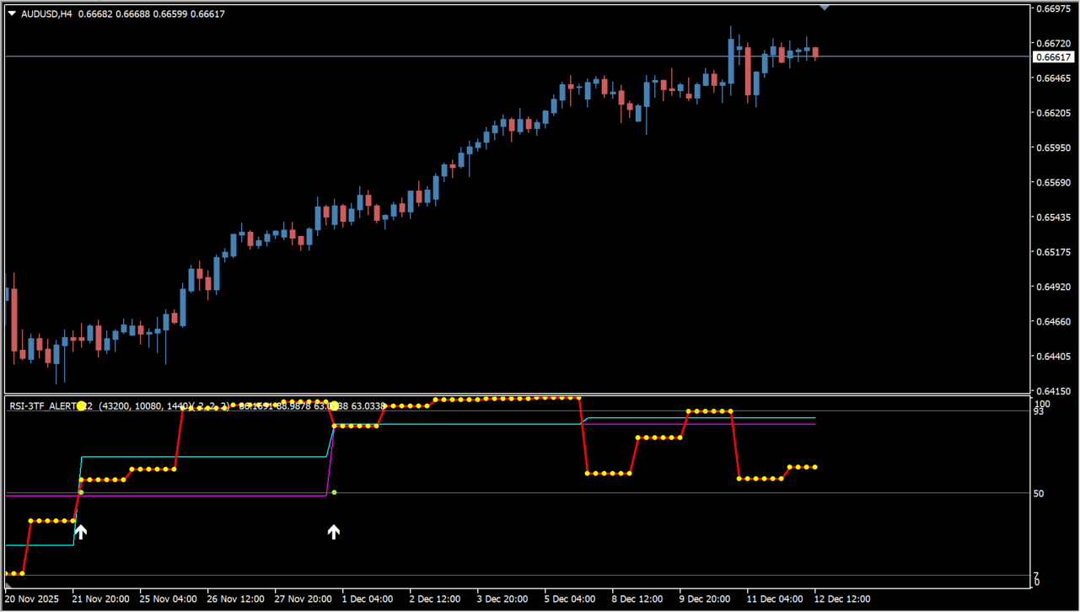
Task: Open the dropdown triangle beside AUDUSD,H4
Action: (x=12, y=13)
